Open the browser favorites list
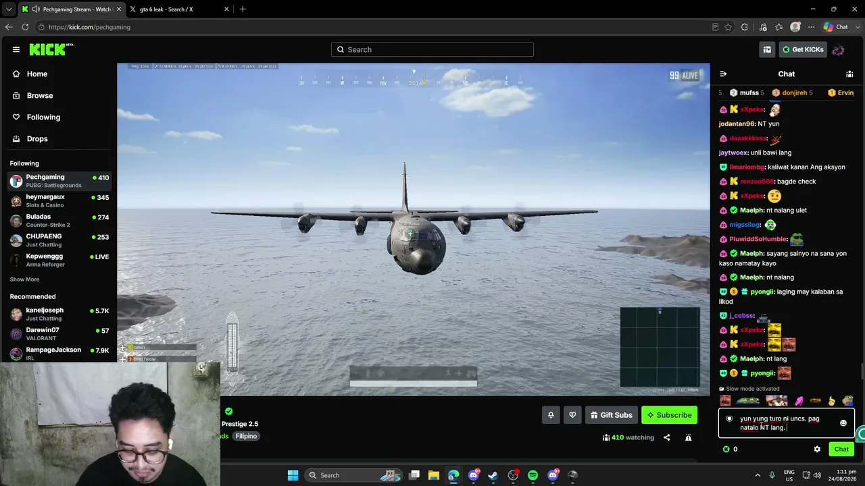865x486 pixels. click(x=779, y=27)
